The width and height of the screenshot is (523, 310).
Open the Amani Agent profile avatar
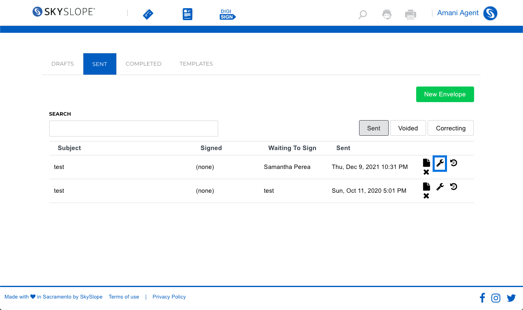pos(490,13)
